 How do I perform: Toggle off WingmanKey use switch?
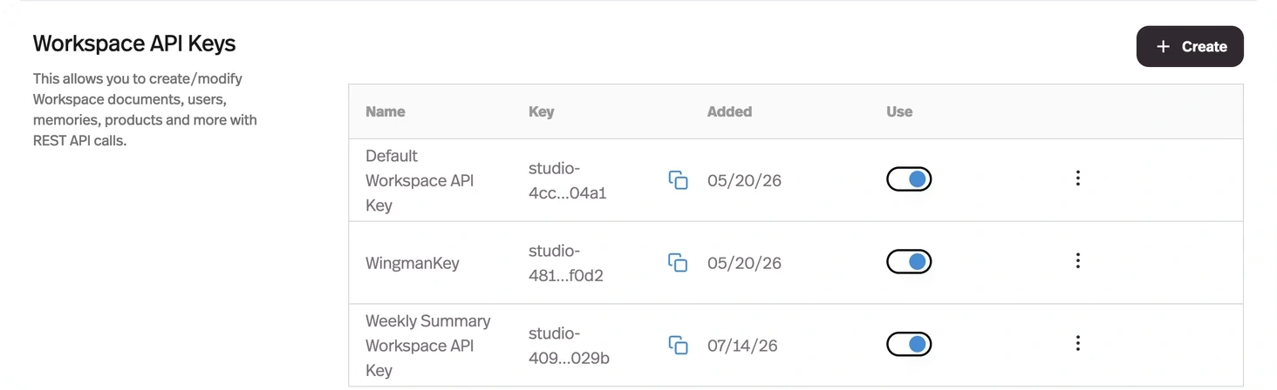(909, 262)
